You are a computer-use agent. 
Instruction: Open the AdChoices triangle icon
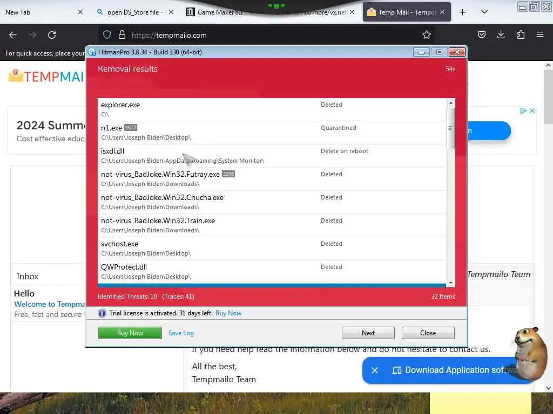523,111
